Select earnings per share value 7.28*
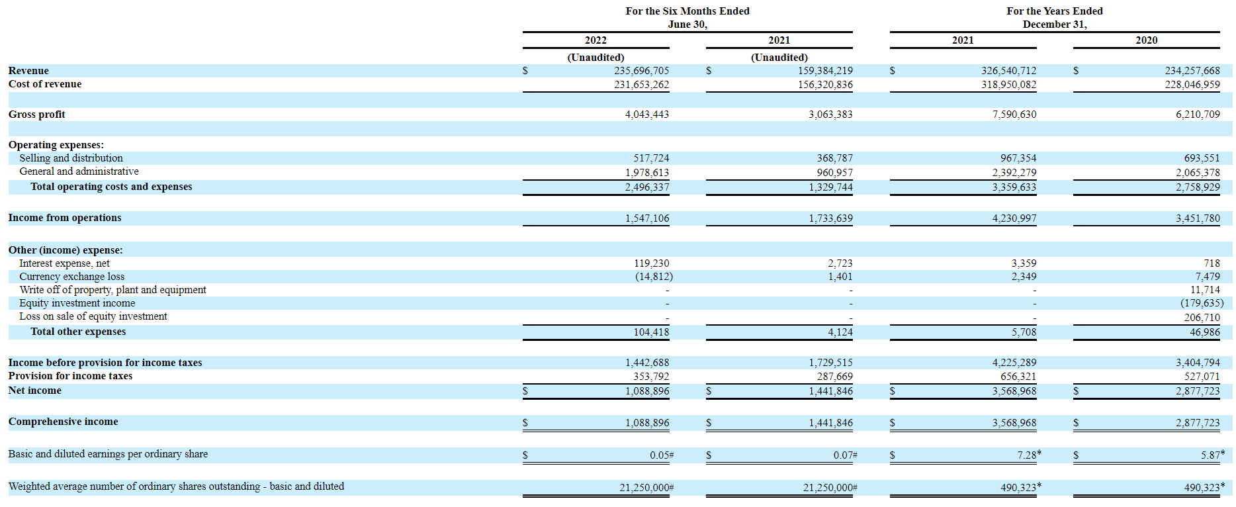The height and width of the screenshot is (507, 1236). 1030,455
